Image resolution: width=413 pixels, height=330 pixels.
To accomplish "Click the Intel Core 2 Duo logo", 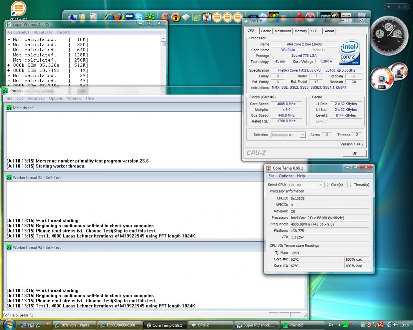I will point(349,53).
